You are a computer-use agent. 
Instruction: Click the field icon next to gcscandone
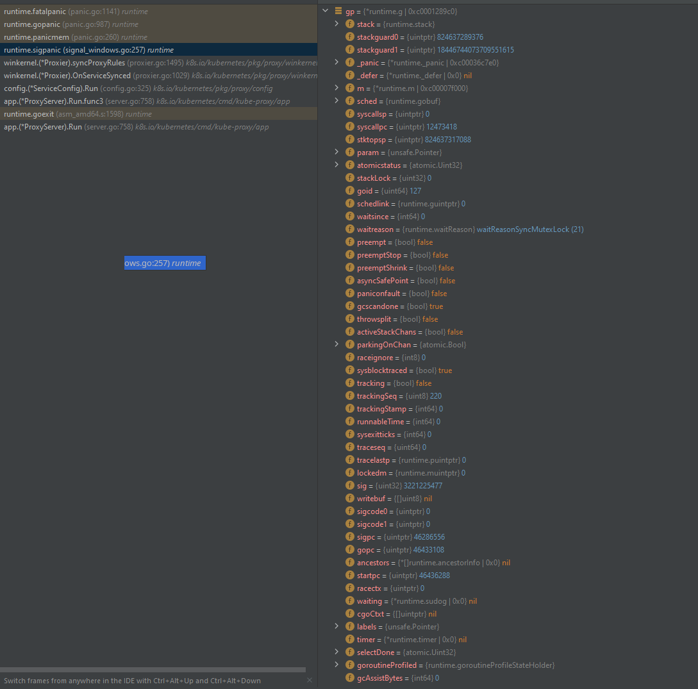pos(350,306)
